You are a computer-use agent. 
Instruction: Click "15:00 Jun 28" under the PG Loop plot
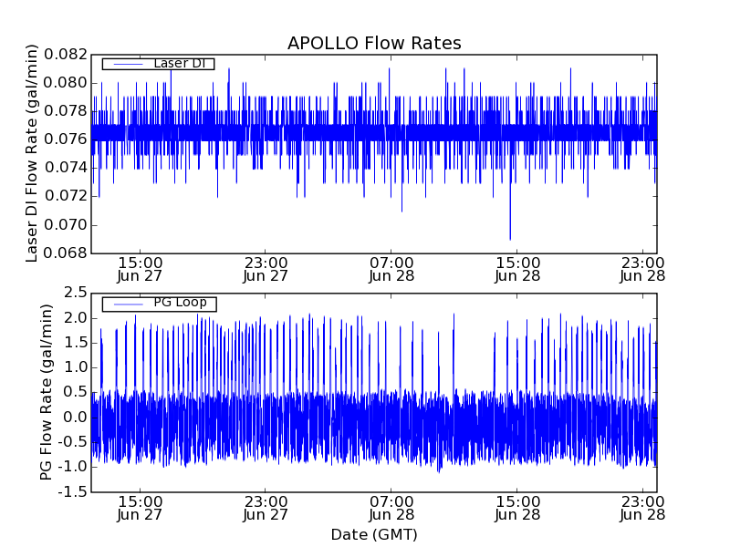pos(517,508)
